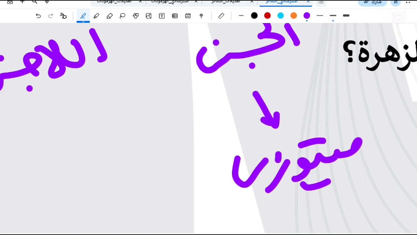Click the pencil edit icon beside Share

[x=395, y=2]
